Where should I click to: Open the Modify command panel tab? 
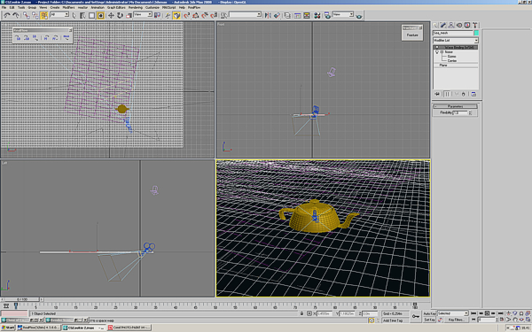(x=443, y=25)
